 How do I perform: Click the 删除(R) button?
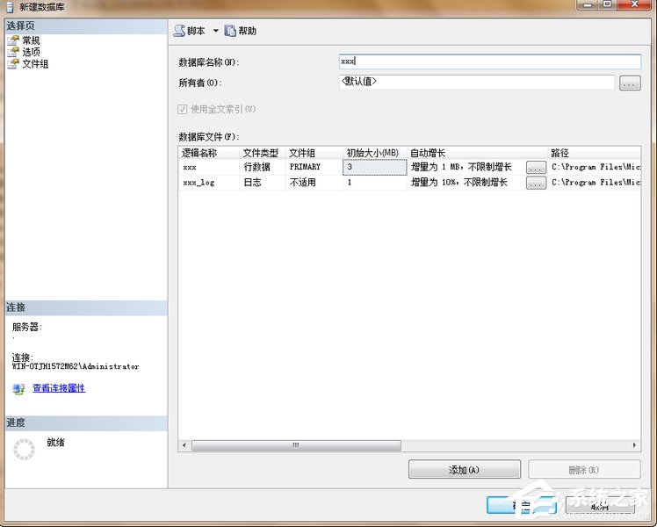coord(584,470)
